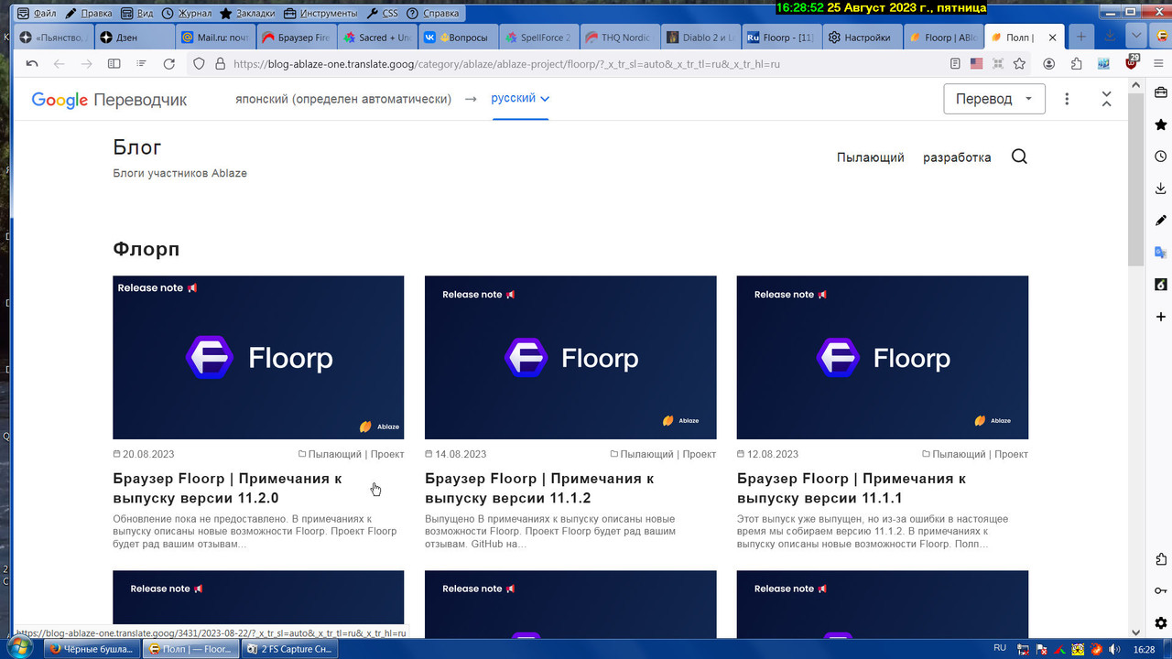
Task: Open the "Справка" menu
Action: (x=433, y=14)
